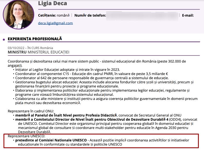The width and height of the screenshot is (204, 150).
Task: Click the Cetățenie: română text
Action: point(54,15)
